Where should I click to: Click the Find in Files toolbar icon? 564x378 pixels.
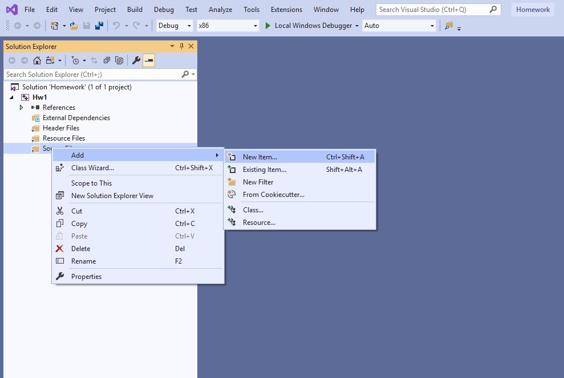click(x=449, y=26)
